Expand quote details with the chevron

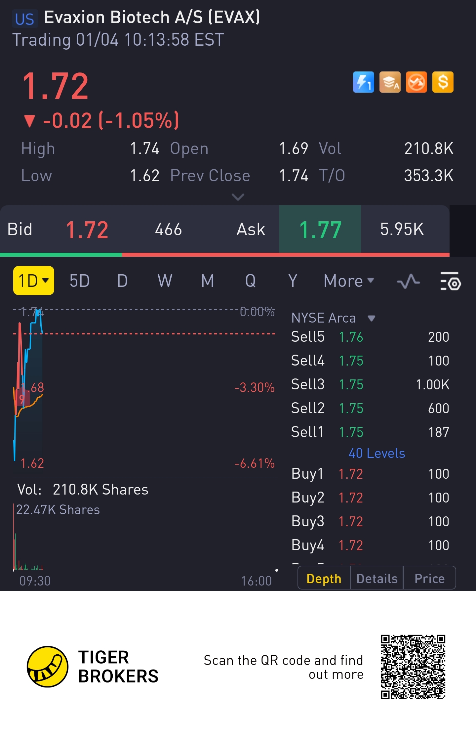[x=238, y=197]
